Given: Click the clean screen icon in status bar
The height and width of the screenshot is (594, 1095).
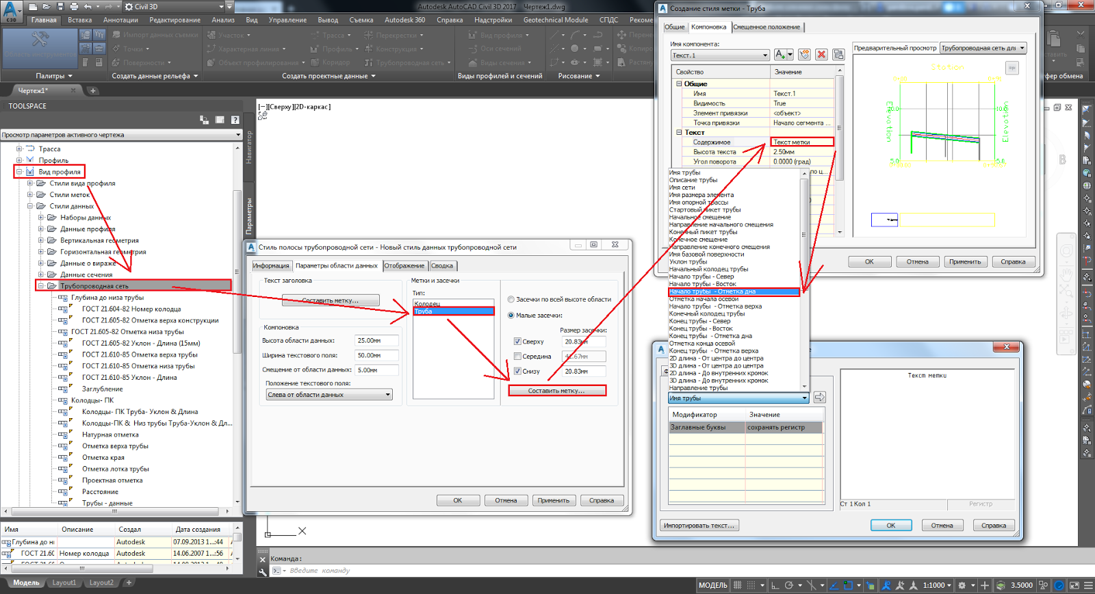Looking at the screenshot, I should pyautogui.click(x=1074, y=585).
